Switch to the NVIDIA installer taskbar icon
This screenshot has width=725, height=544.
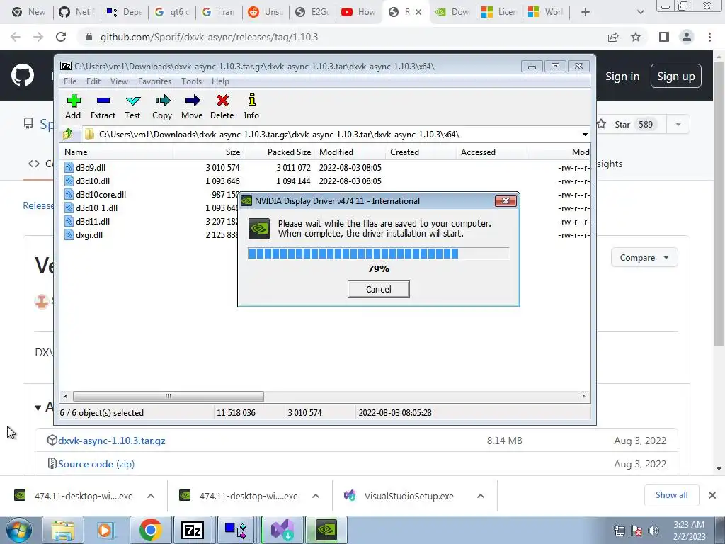(x=326, y=530)
